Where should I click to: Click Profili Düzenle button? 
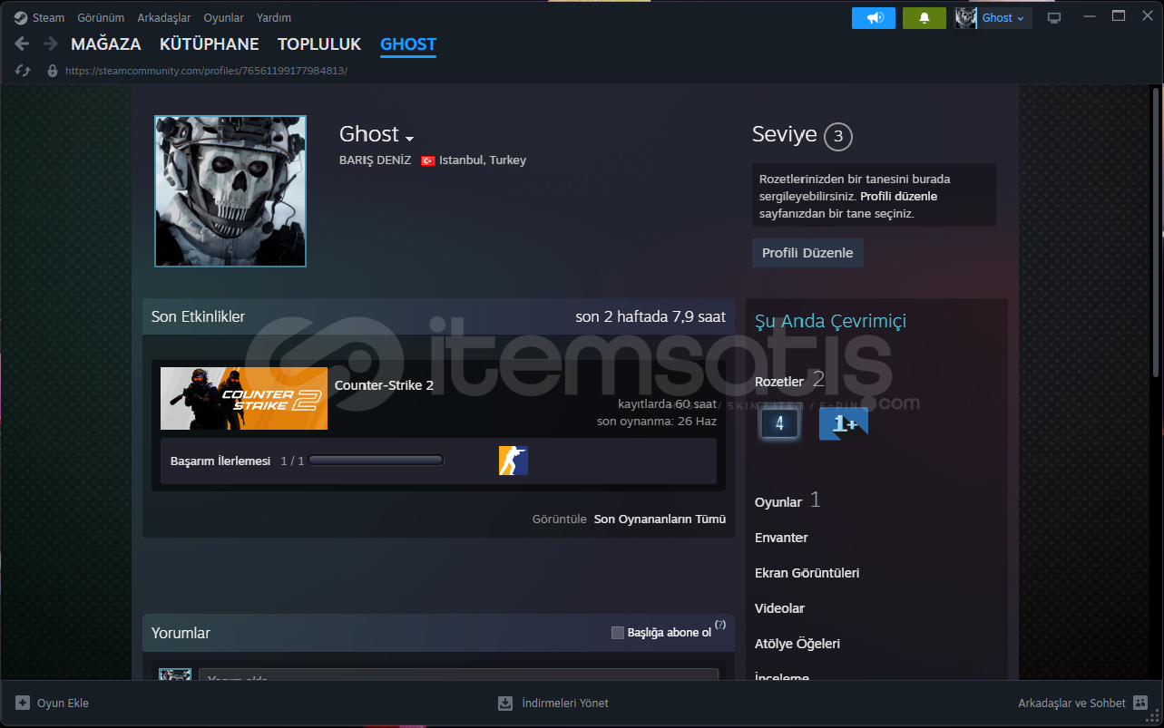[807, 253]
